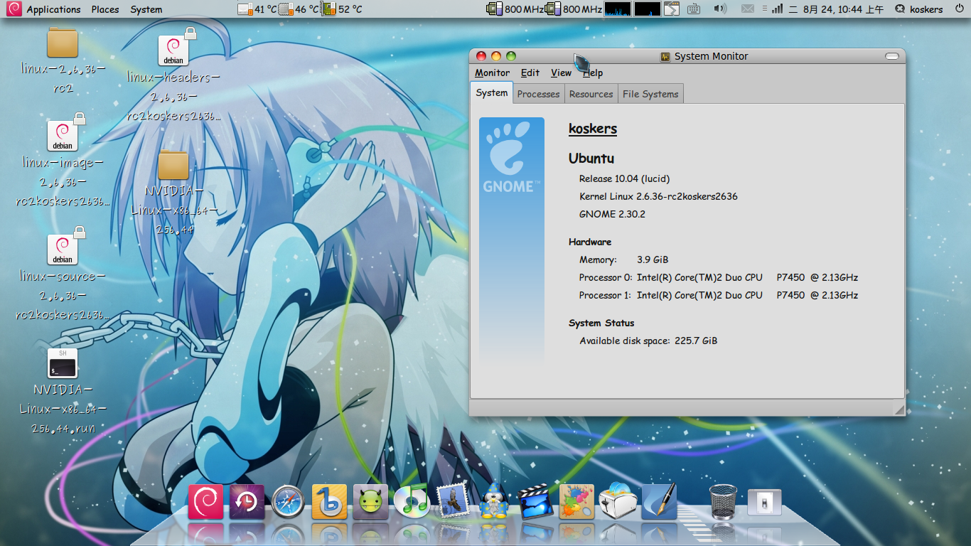Launch the toaster dock icon
This screenshot has height=546, width=971.
coord(618,502)
